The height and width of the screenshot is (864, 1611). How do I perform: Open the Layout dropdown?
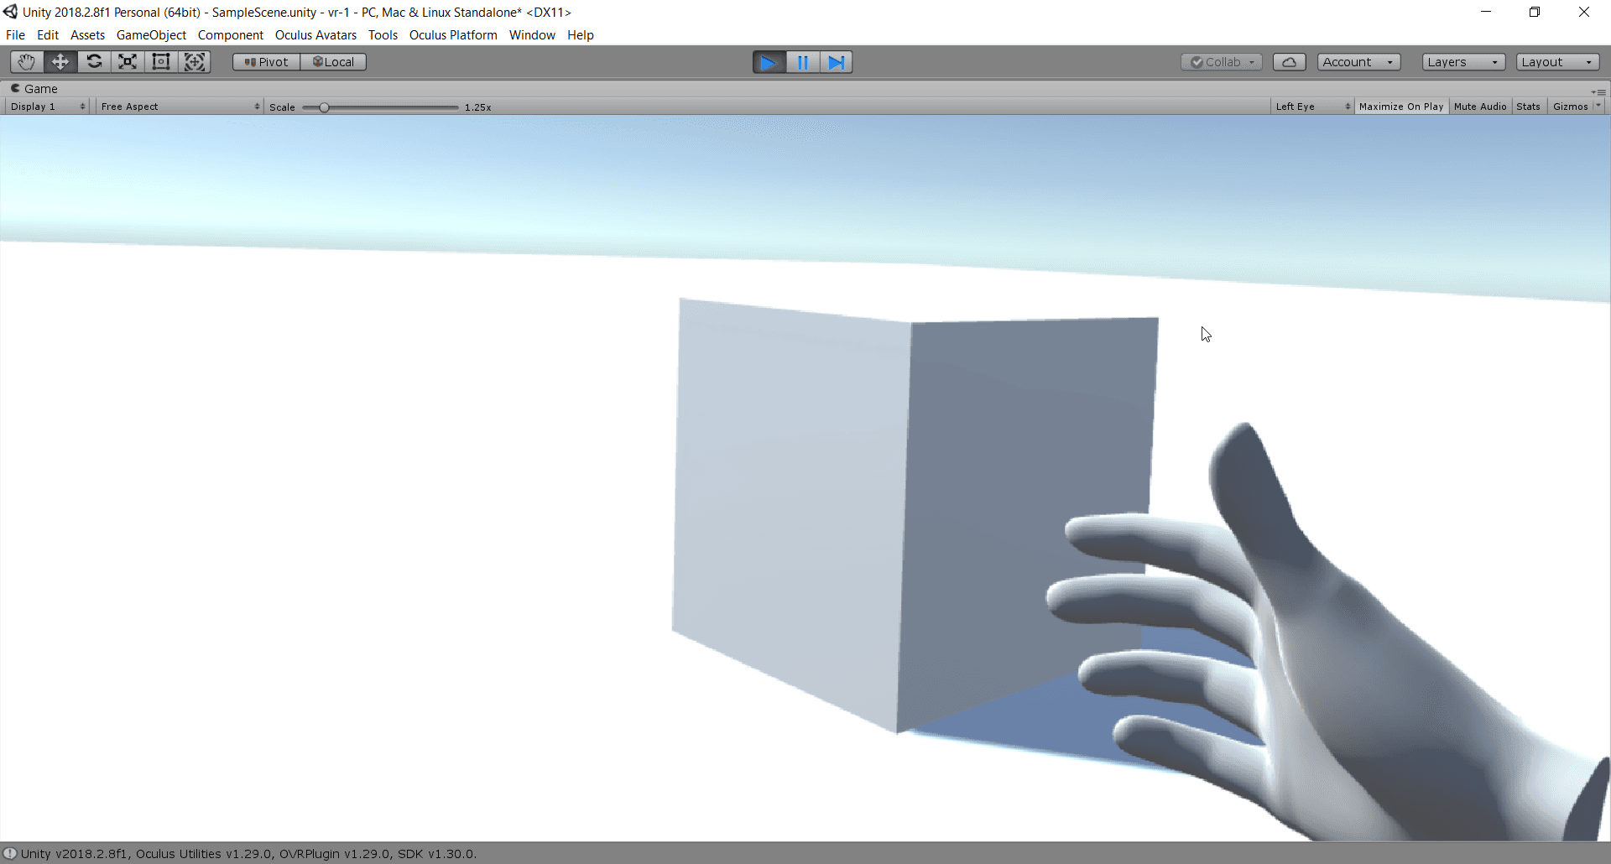(1557, 62)
